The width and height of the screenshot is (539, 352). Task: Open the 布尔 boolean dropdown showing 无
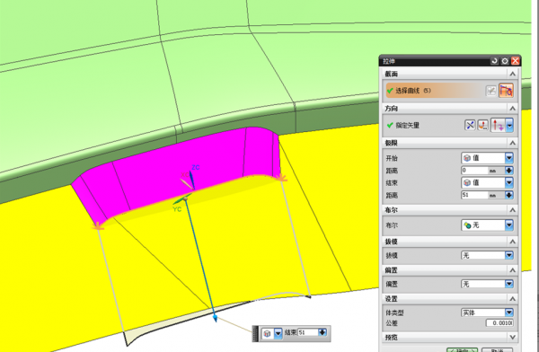487,225
